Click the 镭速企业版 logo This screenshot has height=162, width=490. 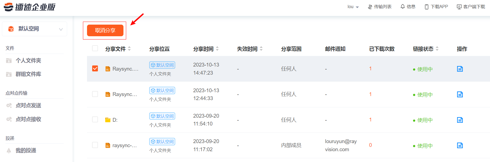(30, 7)
